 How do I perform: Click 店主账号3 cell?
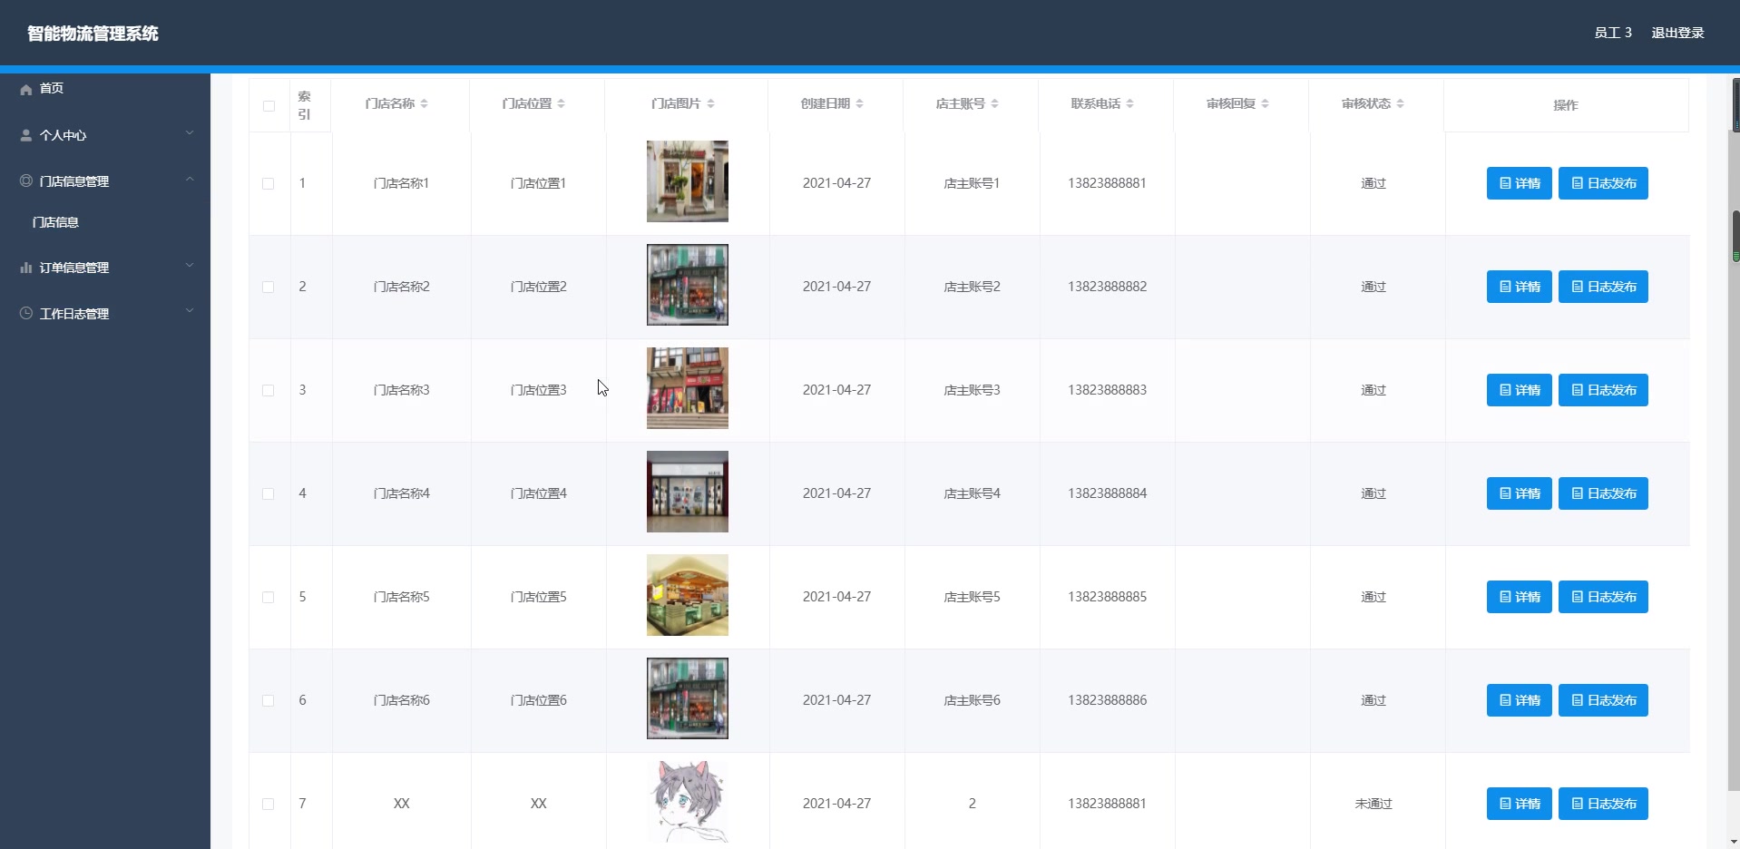pos(972,390)
